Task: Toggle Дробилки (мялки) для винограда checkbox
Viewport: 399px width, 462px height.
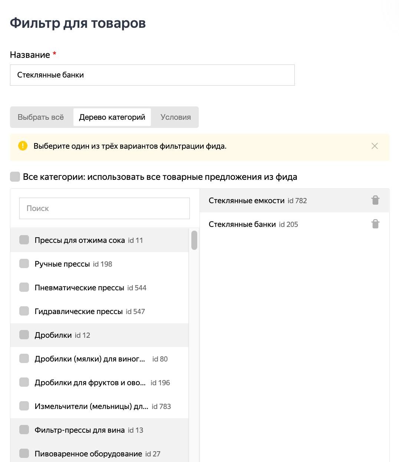Action: coord(24,359)
